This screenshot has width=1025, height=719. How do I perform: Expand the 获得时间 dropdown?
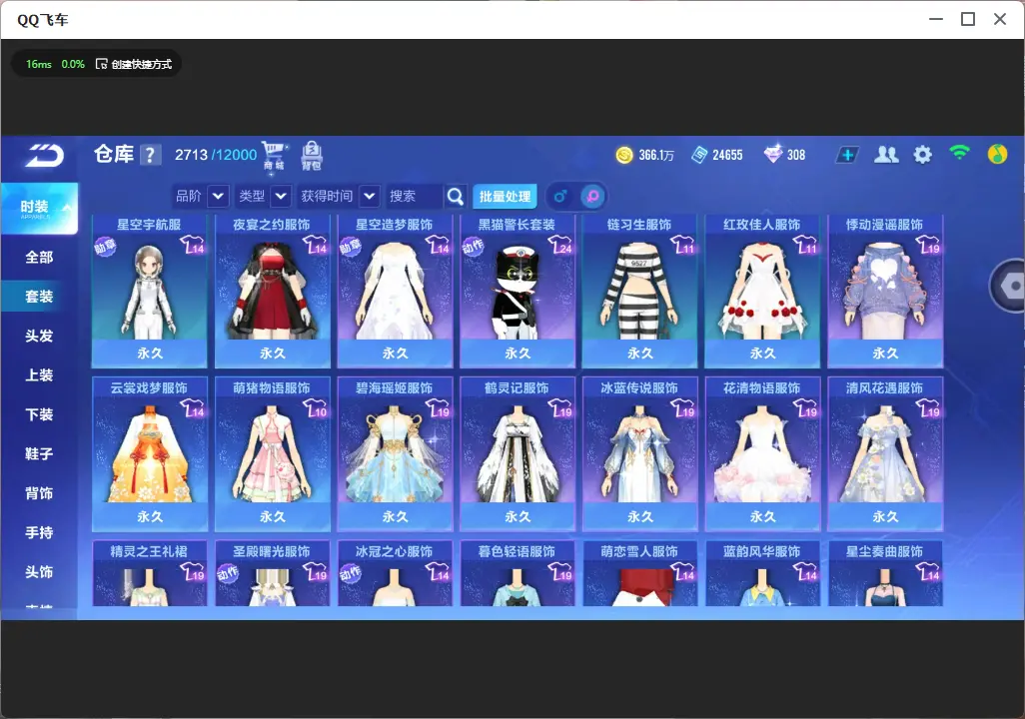click(x=370, y=196)
